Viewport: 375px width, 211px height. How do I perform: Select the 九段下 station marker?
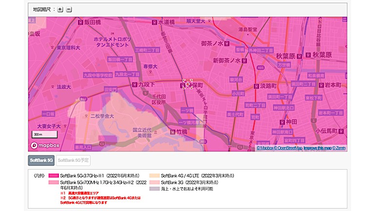coord(135,85)
